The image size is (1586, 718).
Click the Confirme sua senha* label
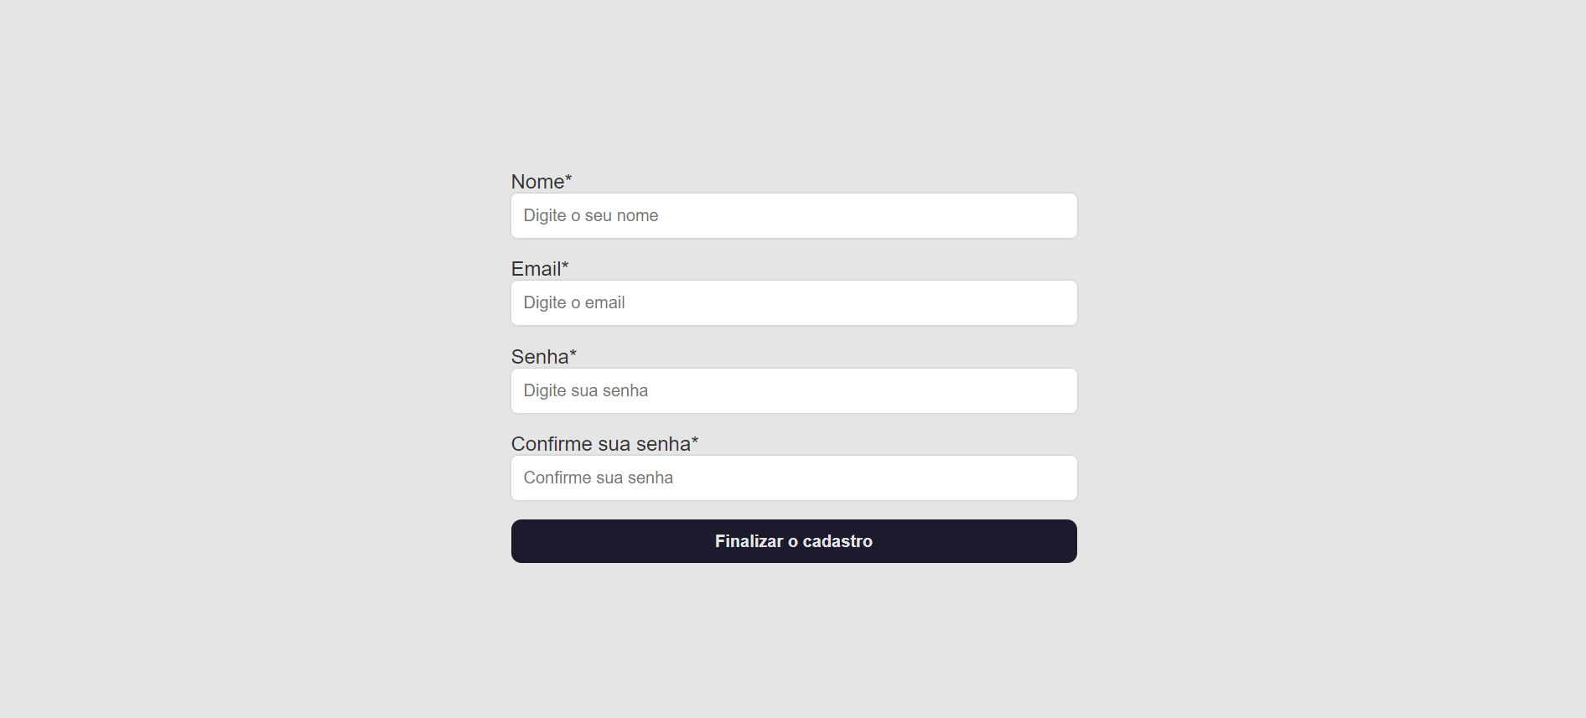point(604,443)
